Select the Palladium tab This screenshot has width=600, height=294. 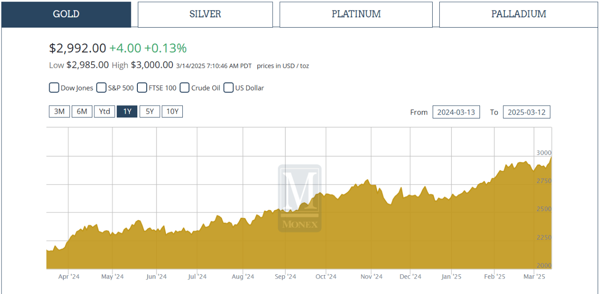pyautogui.click(x=518, y=14)
